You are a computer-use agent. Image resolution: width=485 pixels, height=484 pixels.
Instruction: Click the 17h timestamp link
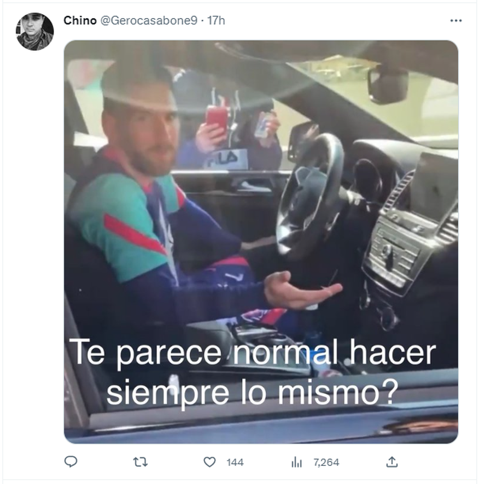pyautogui.click(x=216, y=20)
